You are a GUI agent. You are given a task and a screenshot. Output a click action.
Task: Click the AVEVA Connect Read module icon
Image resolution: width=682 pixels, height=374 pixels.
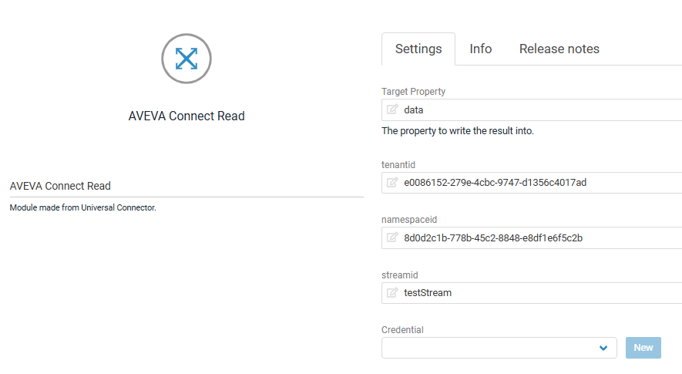coord(186,58)
